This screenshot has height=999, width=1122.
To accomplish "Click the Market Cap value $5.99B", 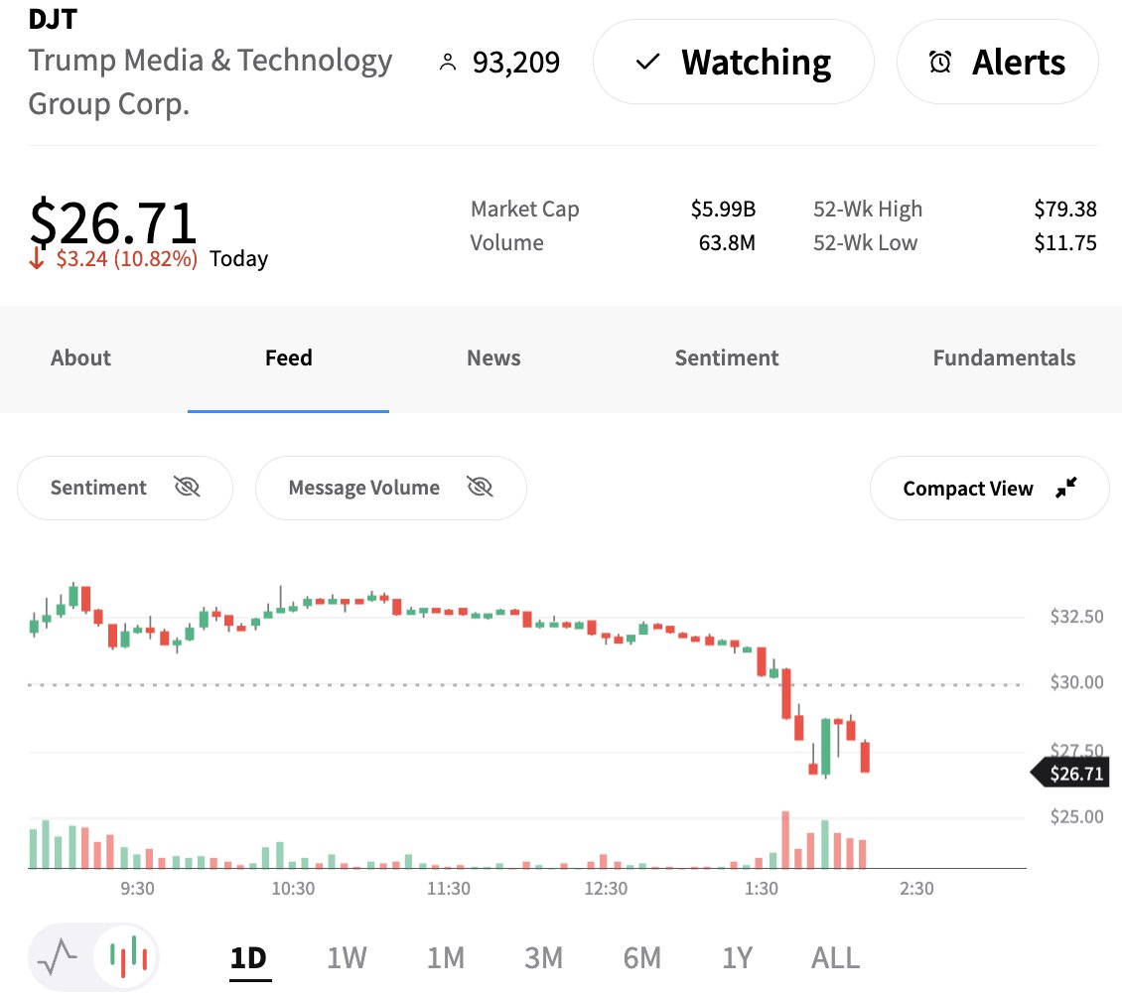I will tap(723, 209).
